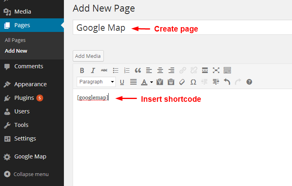Enter distraction-free fullscreen writing mode
Screen dimensions: 292x186
pyautogui.click(x=216, y=71)
